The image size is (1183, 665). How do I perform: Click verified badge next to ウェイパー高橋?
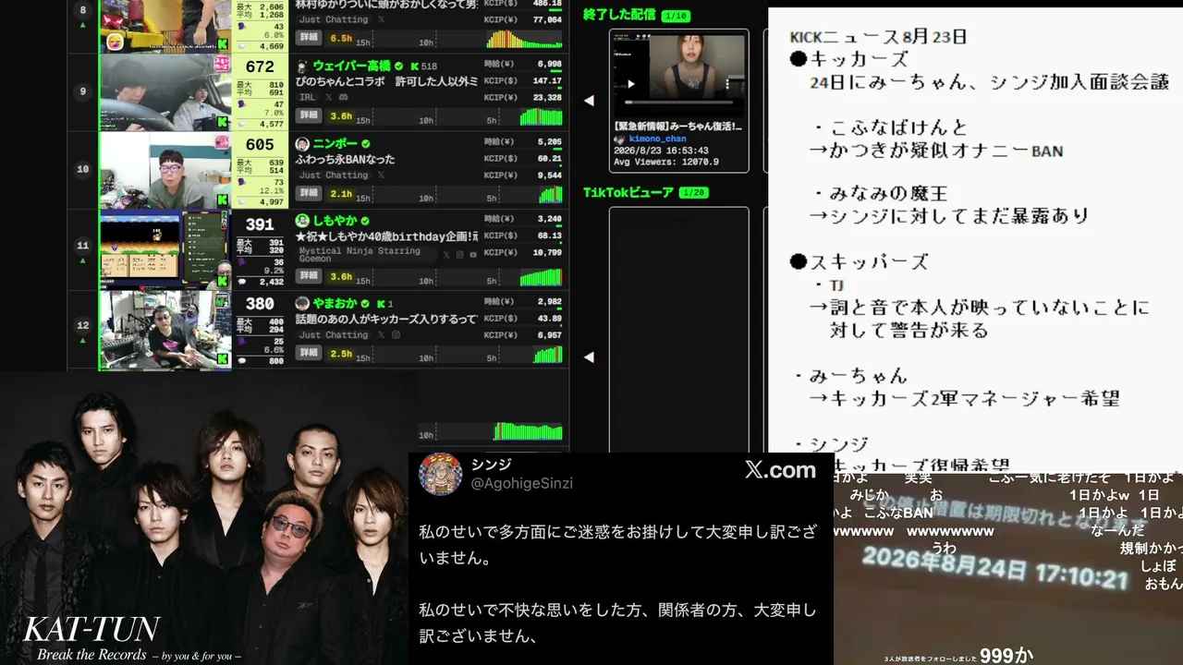tap(399, 66)
